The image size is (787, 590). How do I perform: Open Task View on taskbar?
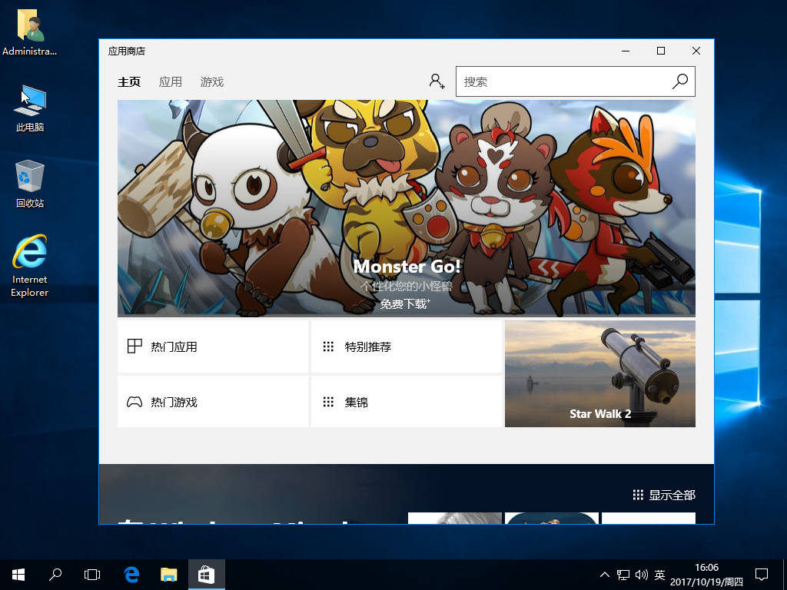tap(92, 575)
